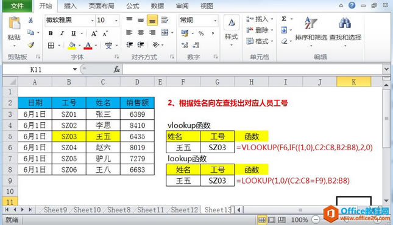Click the 删除 Delete cells button

[260, 30]
